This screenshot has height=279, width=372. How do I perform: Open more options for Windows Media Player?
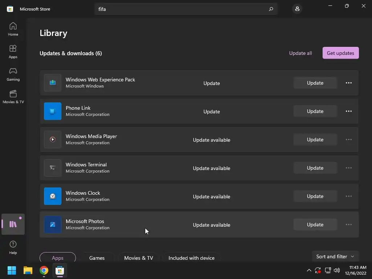[348, 139]
